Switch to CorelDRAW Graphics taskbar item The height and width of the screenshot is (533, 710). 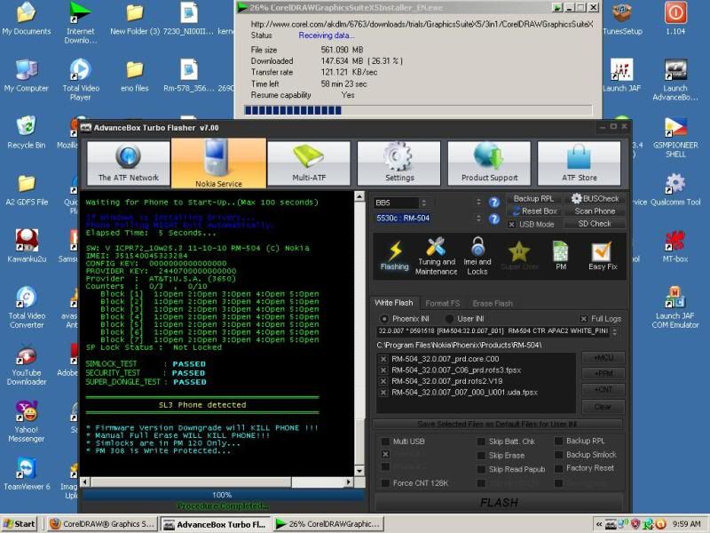point(102,524)
